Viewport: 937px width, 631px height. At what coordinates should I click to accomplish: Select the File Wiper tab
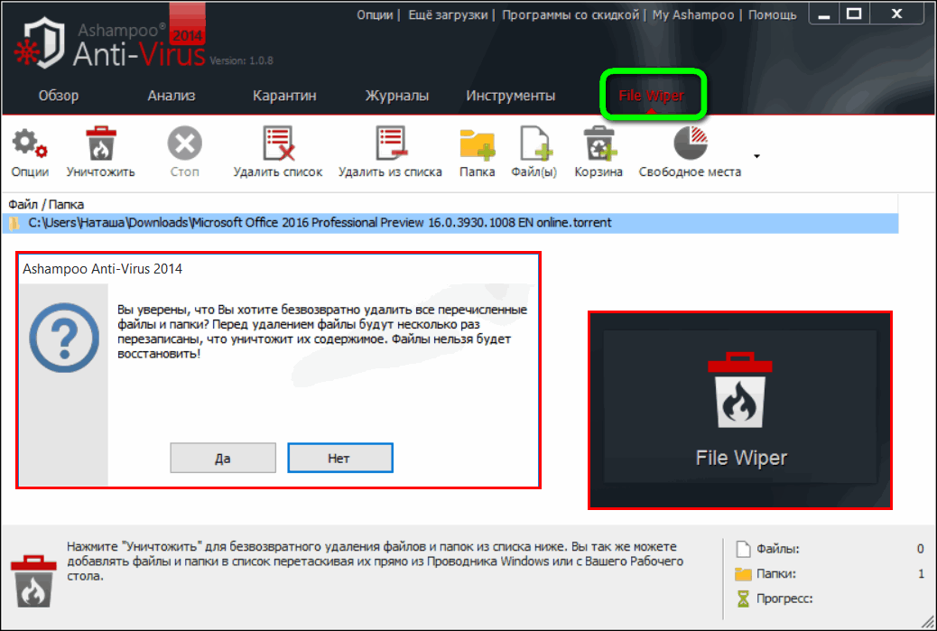(x=652, y=96)
